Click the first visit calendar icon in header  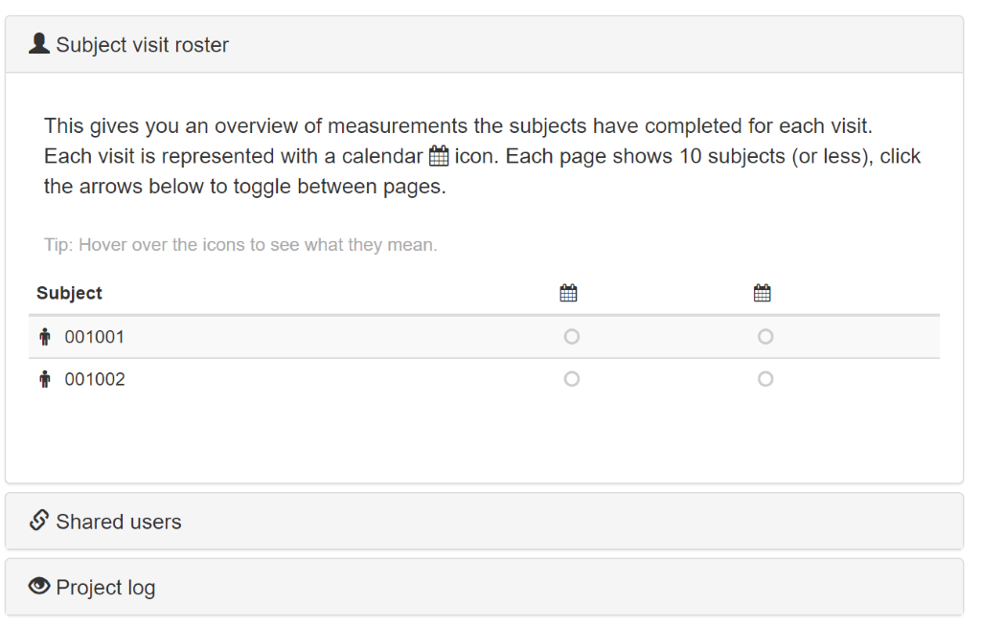568,293
